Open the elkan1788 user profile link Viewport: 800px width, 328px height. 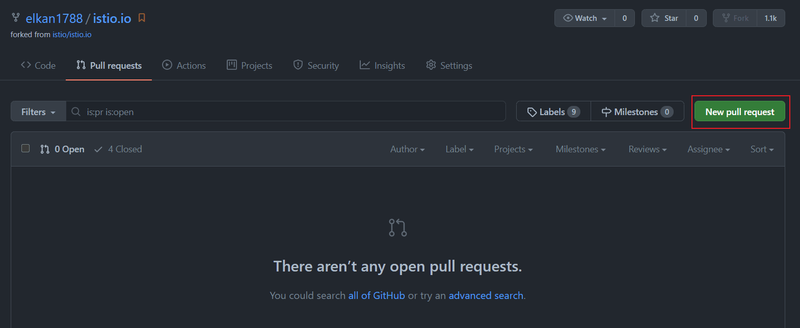pos(54,18)
